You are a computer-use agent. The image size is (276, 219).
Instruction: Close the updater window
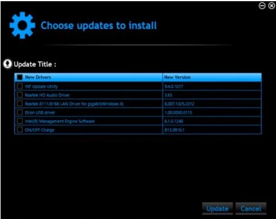(272, 6)
